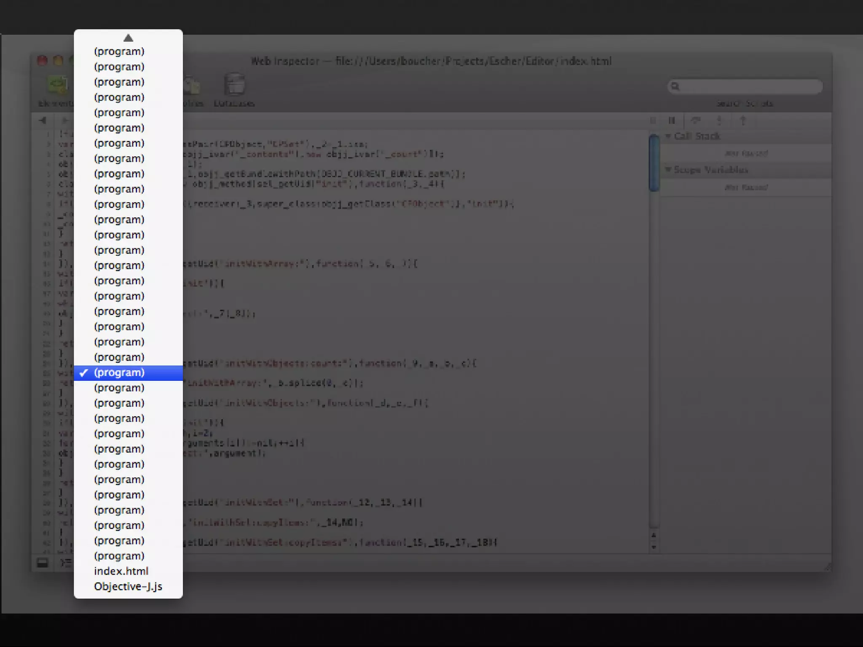This screenshot has height=647, width=863.
Task: Click the step into debugger icon
Action: [x=719, y=121]
